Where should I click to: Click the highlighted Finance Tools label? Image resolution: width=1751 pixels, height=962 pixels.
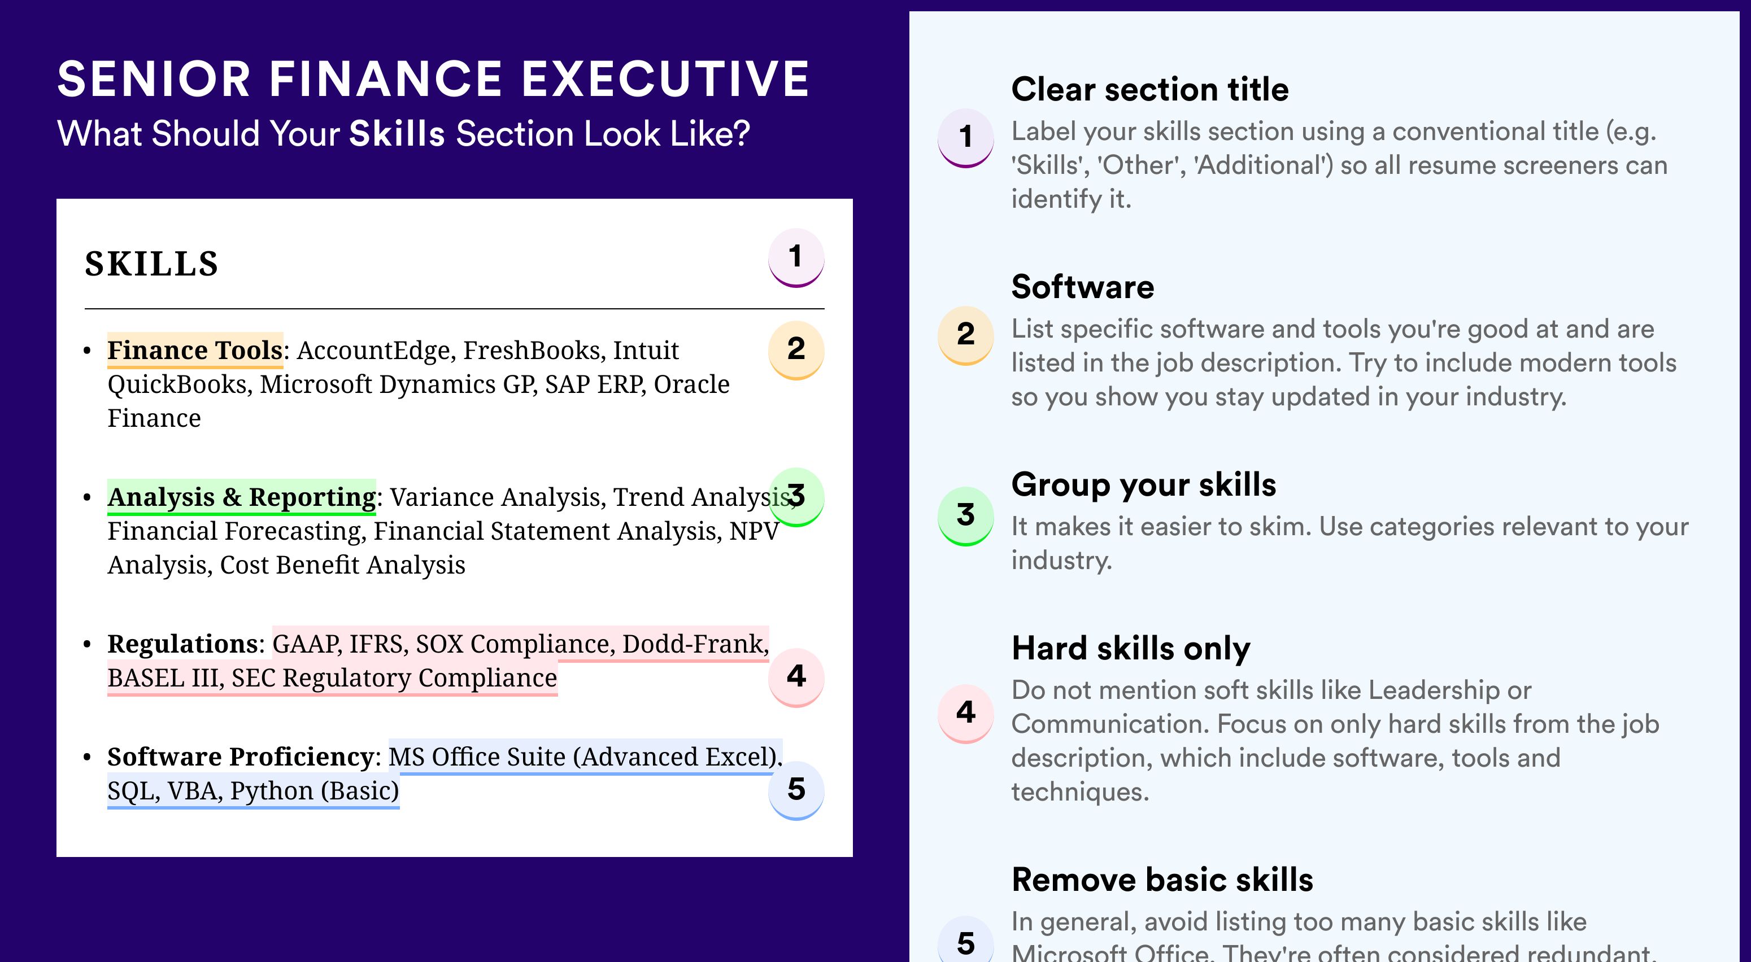pos(195,350)
